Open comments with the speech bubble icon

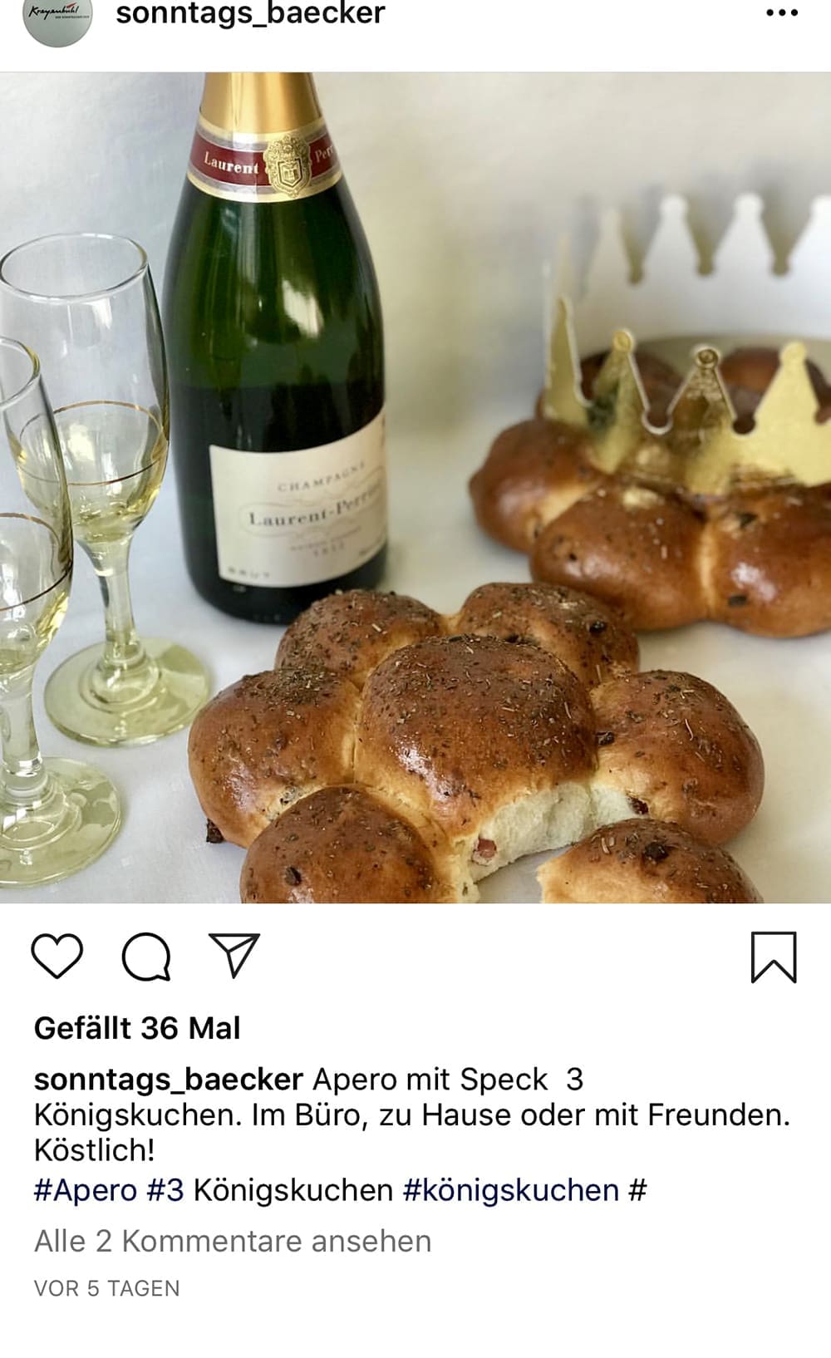coord(146,957)
